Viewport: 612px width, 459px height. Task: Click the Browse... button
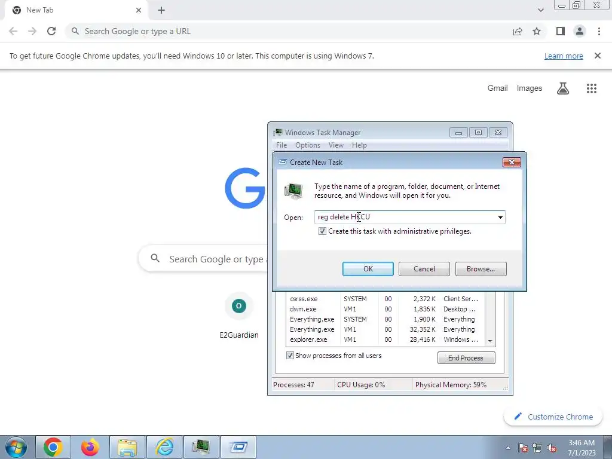481,269
